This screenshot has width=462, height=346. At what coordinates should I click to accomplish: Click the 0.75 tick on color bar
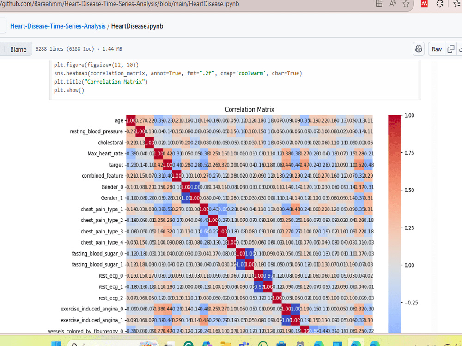409,153
